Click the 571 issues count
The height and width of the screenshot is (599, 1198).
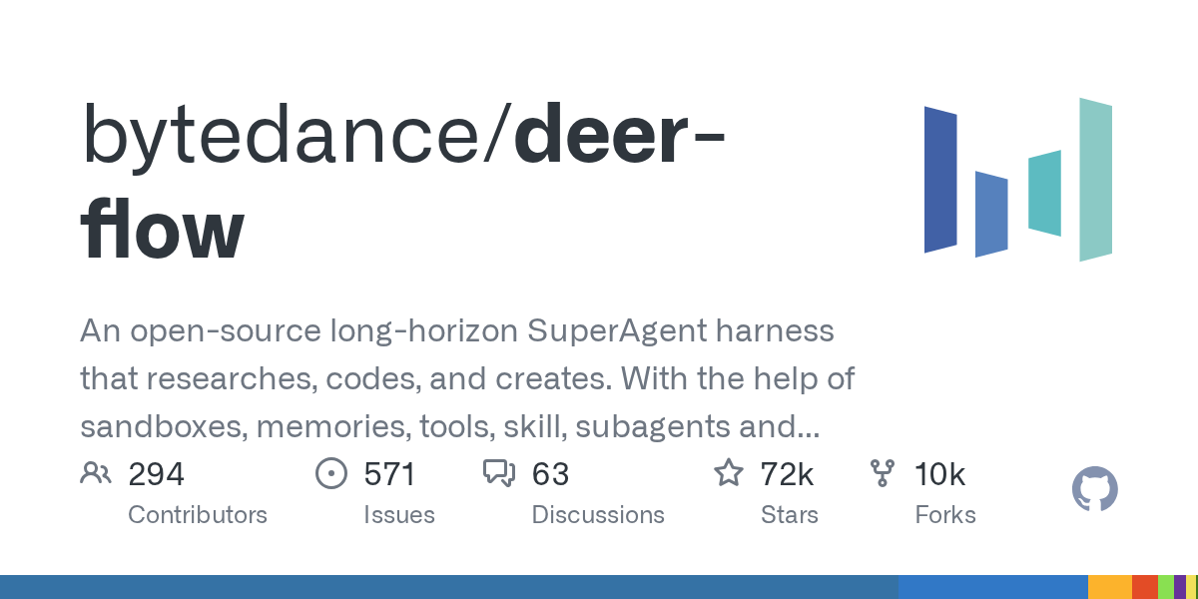click(389, 474)
